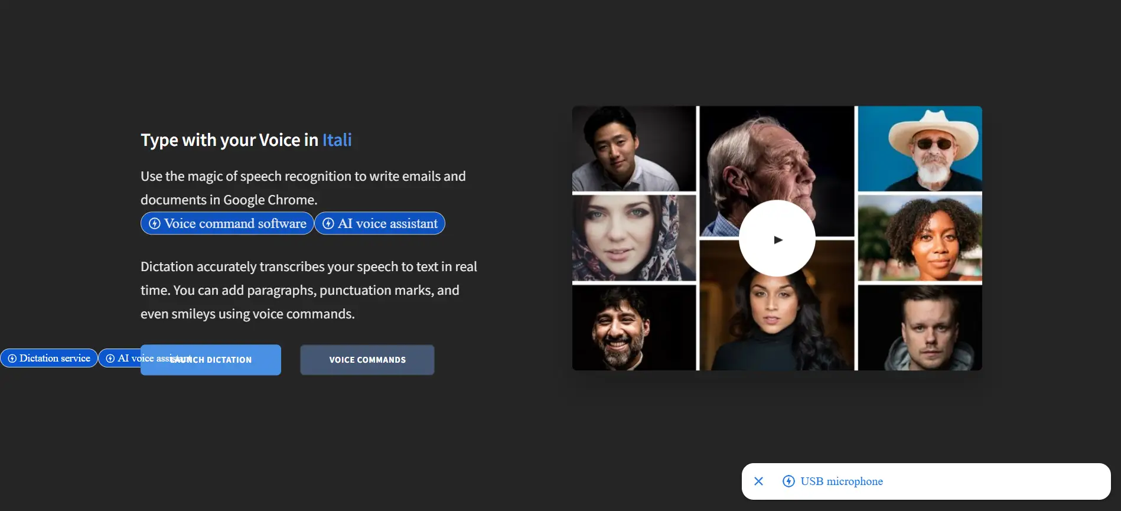Select the portrait of the smiling bearded man
The width and height of the screenshot is (1121, 511).
(634, 328)
